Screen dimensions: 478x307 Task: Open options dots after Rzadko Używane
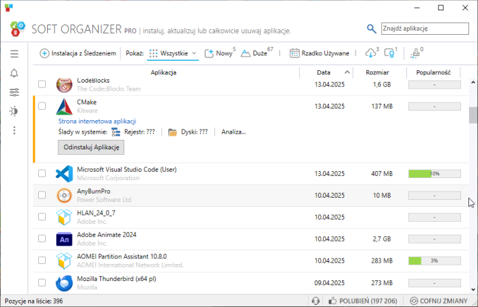pyautogui.click(x=356, y=53)
